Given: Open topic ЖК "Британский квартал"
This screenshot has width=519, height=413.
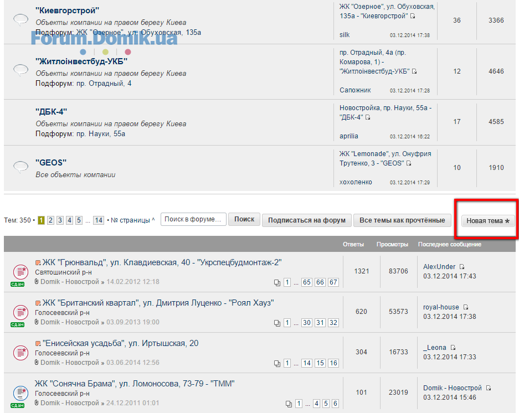Looking at the screenshot, I should click(158, 303).
